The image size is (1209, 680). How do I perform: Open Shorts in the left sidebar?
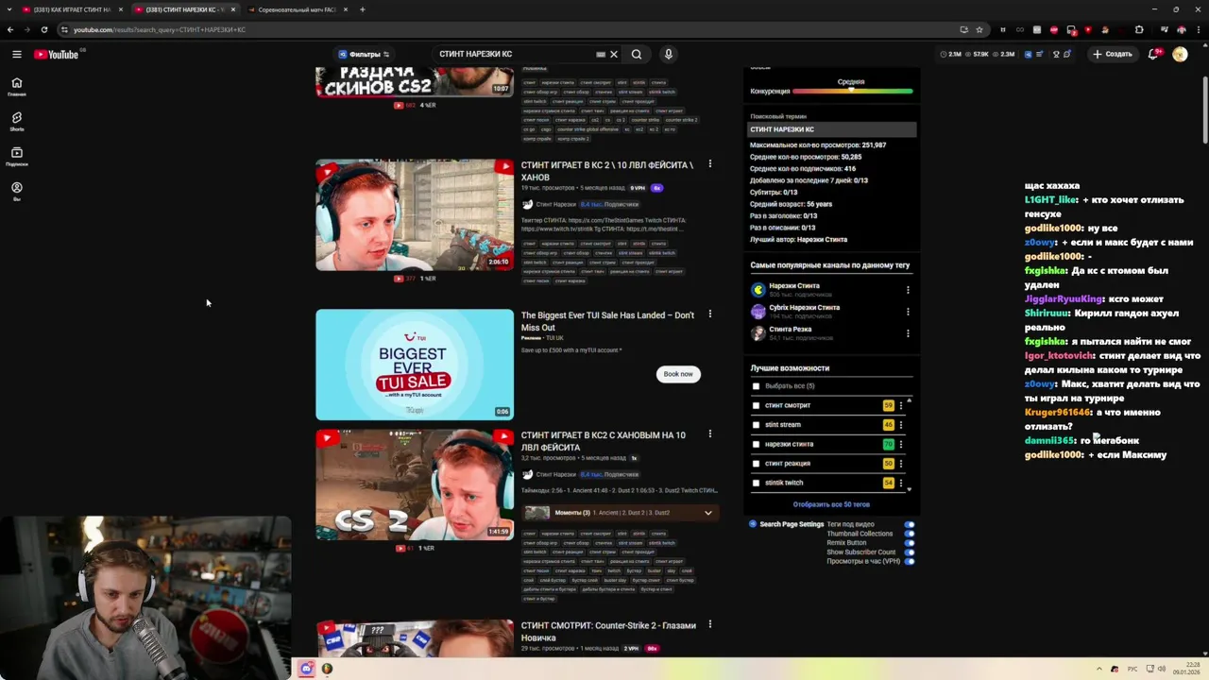point(17,121)
